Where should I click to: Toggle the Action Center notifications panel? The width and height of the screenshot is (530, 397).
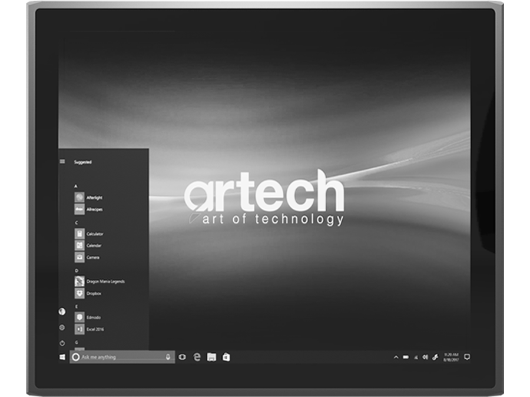466,357
